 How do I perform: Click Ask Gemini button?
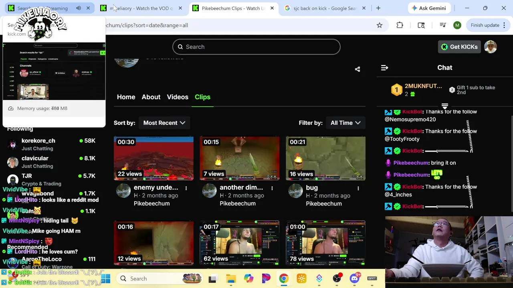[x=428, y=8]
